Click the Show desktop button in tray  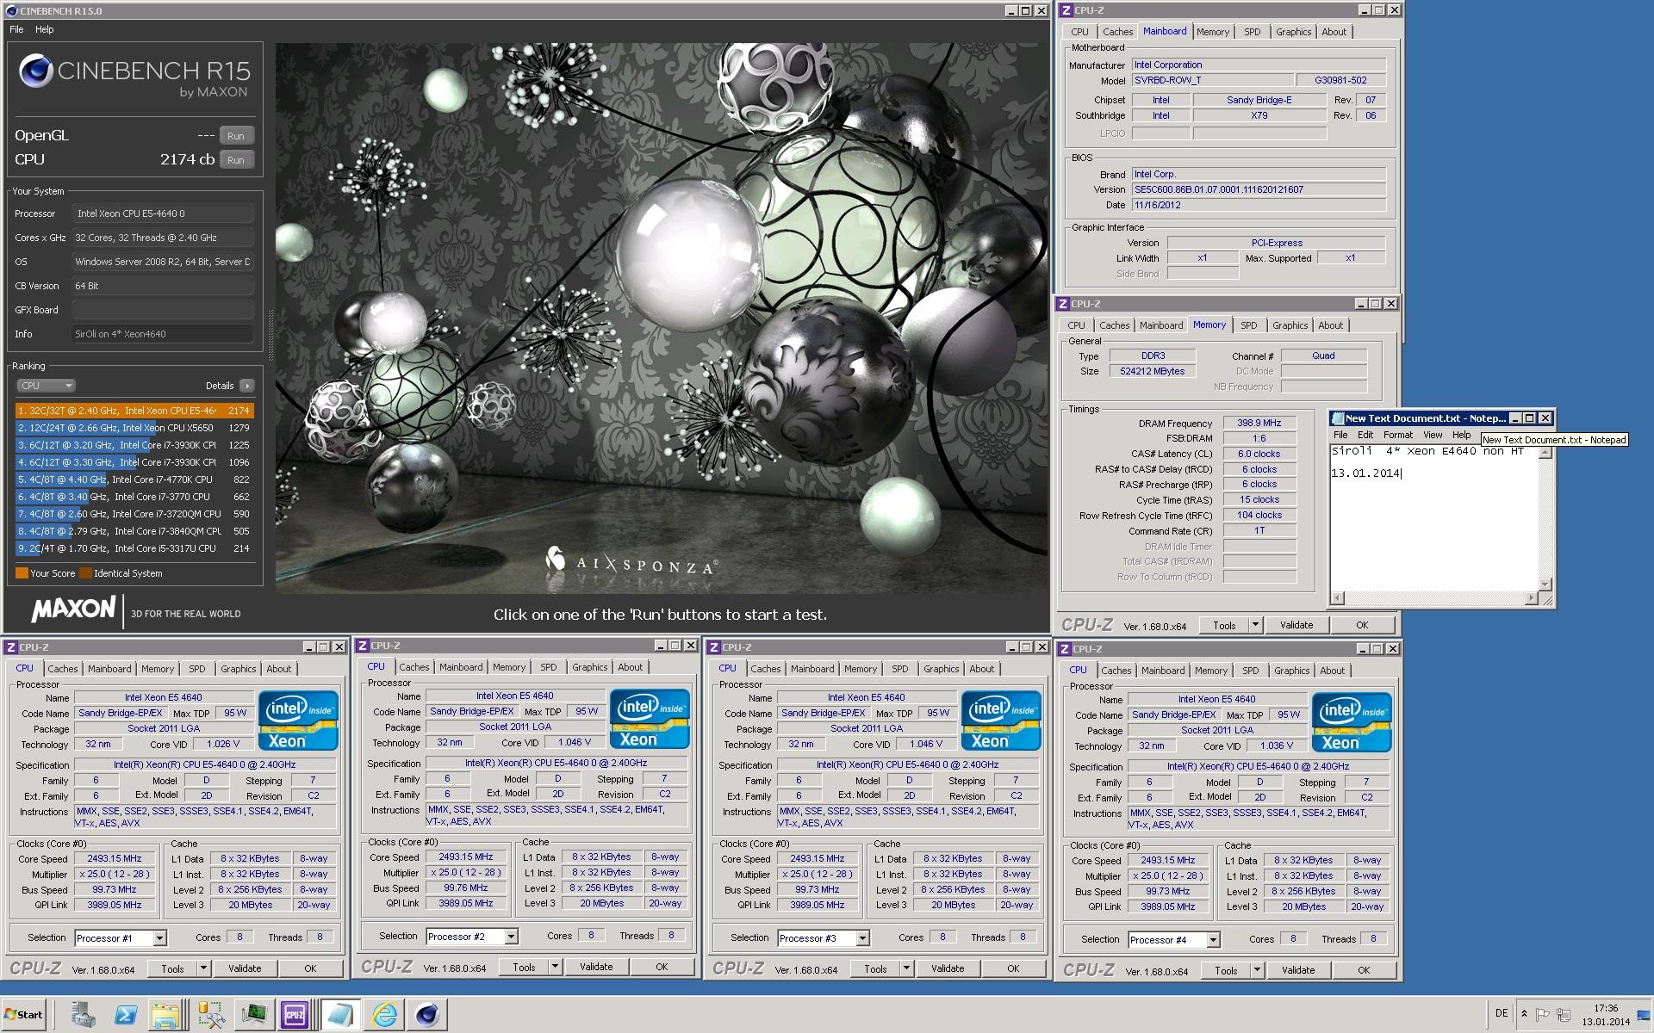[1645, 1015]
